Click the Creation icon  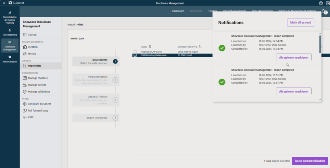[x=25, y=47]
